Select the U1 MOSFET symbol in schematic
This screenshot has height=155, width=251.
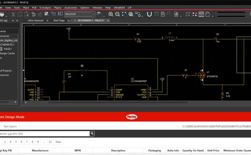(202, 75)
